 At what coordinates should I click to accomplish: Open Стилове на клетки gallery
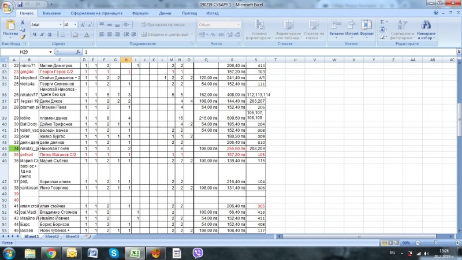[314, 30]
